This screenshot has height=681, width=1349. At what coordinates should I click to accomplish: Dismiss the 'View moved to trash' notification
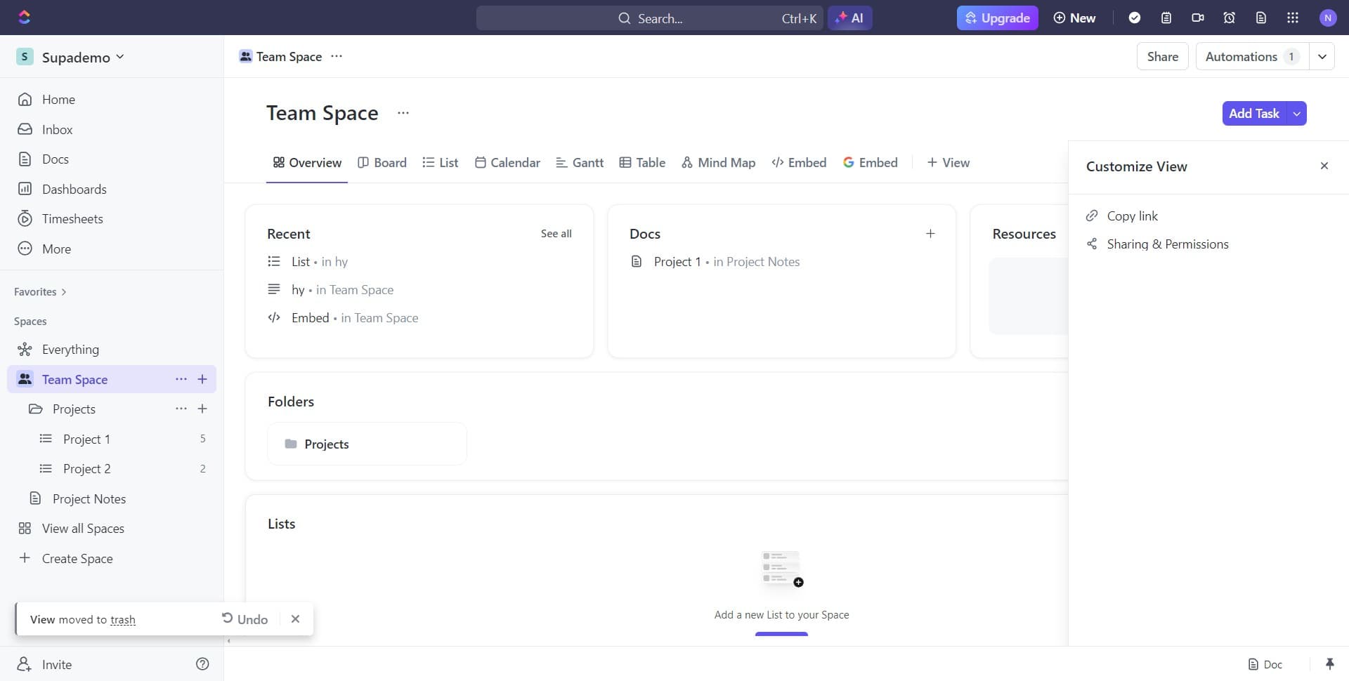[295, 619]
